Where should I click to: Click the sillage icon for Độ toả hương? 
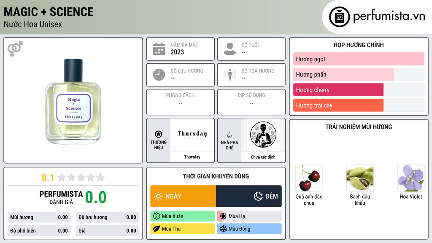[230, 75]
